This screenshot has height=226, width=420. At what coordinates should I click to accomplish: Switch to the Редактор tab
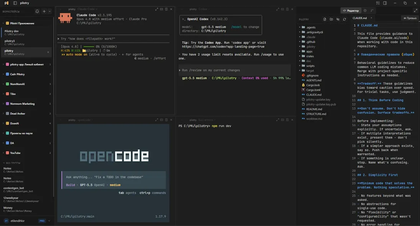pyautogui.click(x=351, y=10)
